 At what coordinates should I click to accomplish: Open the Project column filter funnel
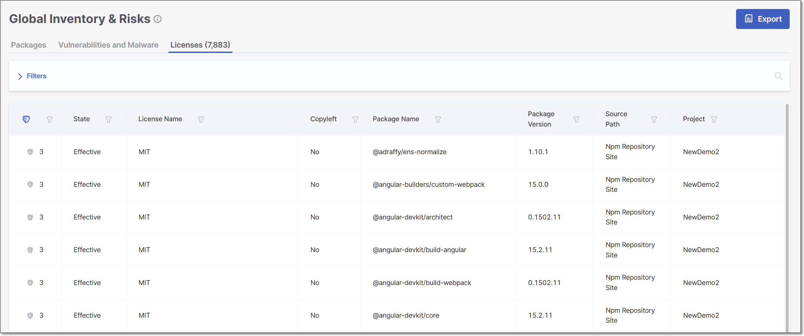pos(714,120)
